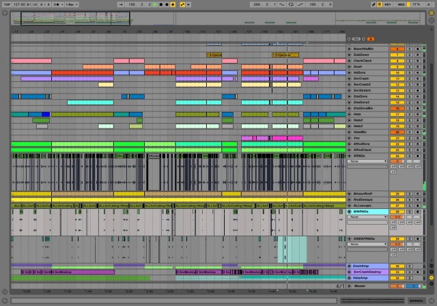The image size is (437, 306).
Task: Click the KEY map mode button
Action: click(389, 4)
